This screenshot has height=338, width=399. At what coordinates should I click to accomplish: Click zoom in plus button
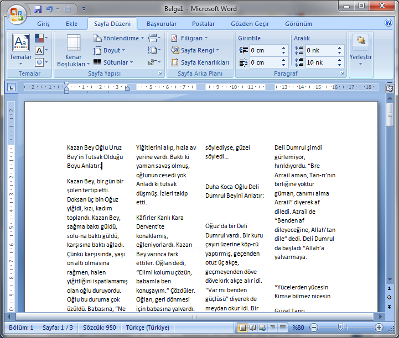click(x=379, y=328)
